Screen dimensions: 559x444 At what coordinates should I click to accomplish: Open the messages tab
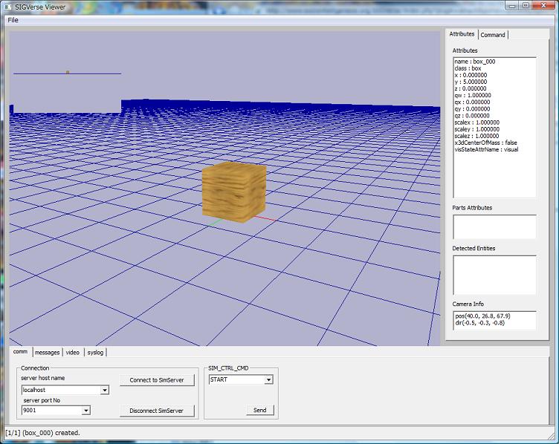tap(47, 352)
